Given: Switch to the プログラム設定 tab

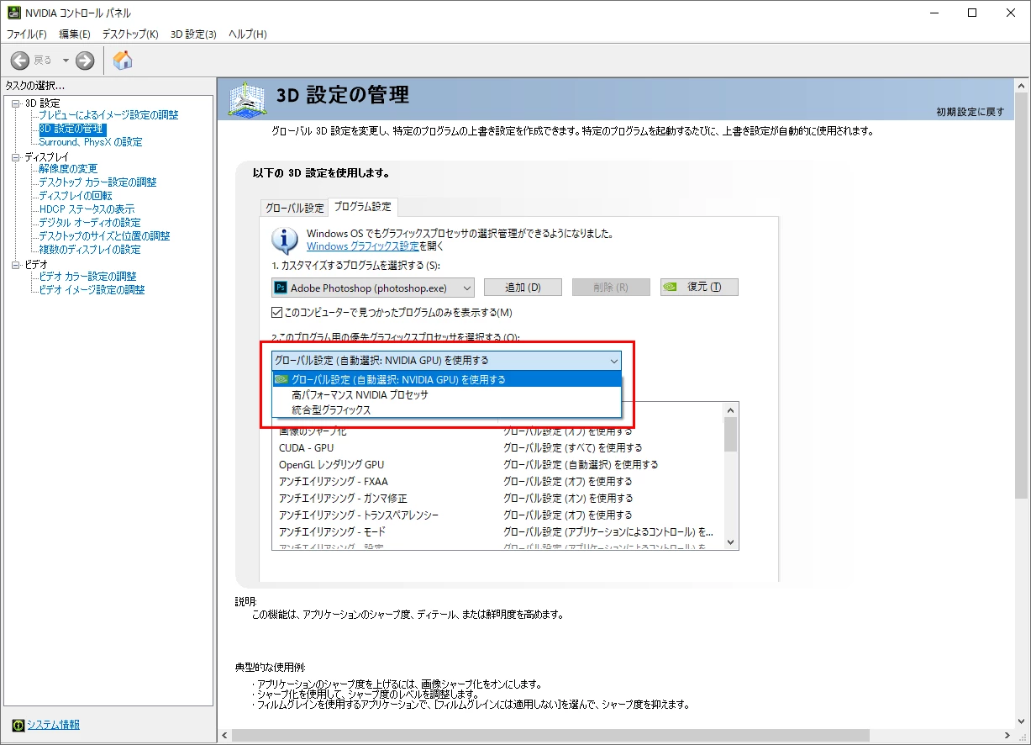Looking at the screenshot, I should click(362, 207).
